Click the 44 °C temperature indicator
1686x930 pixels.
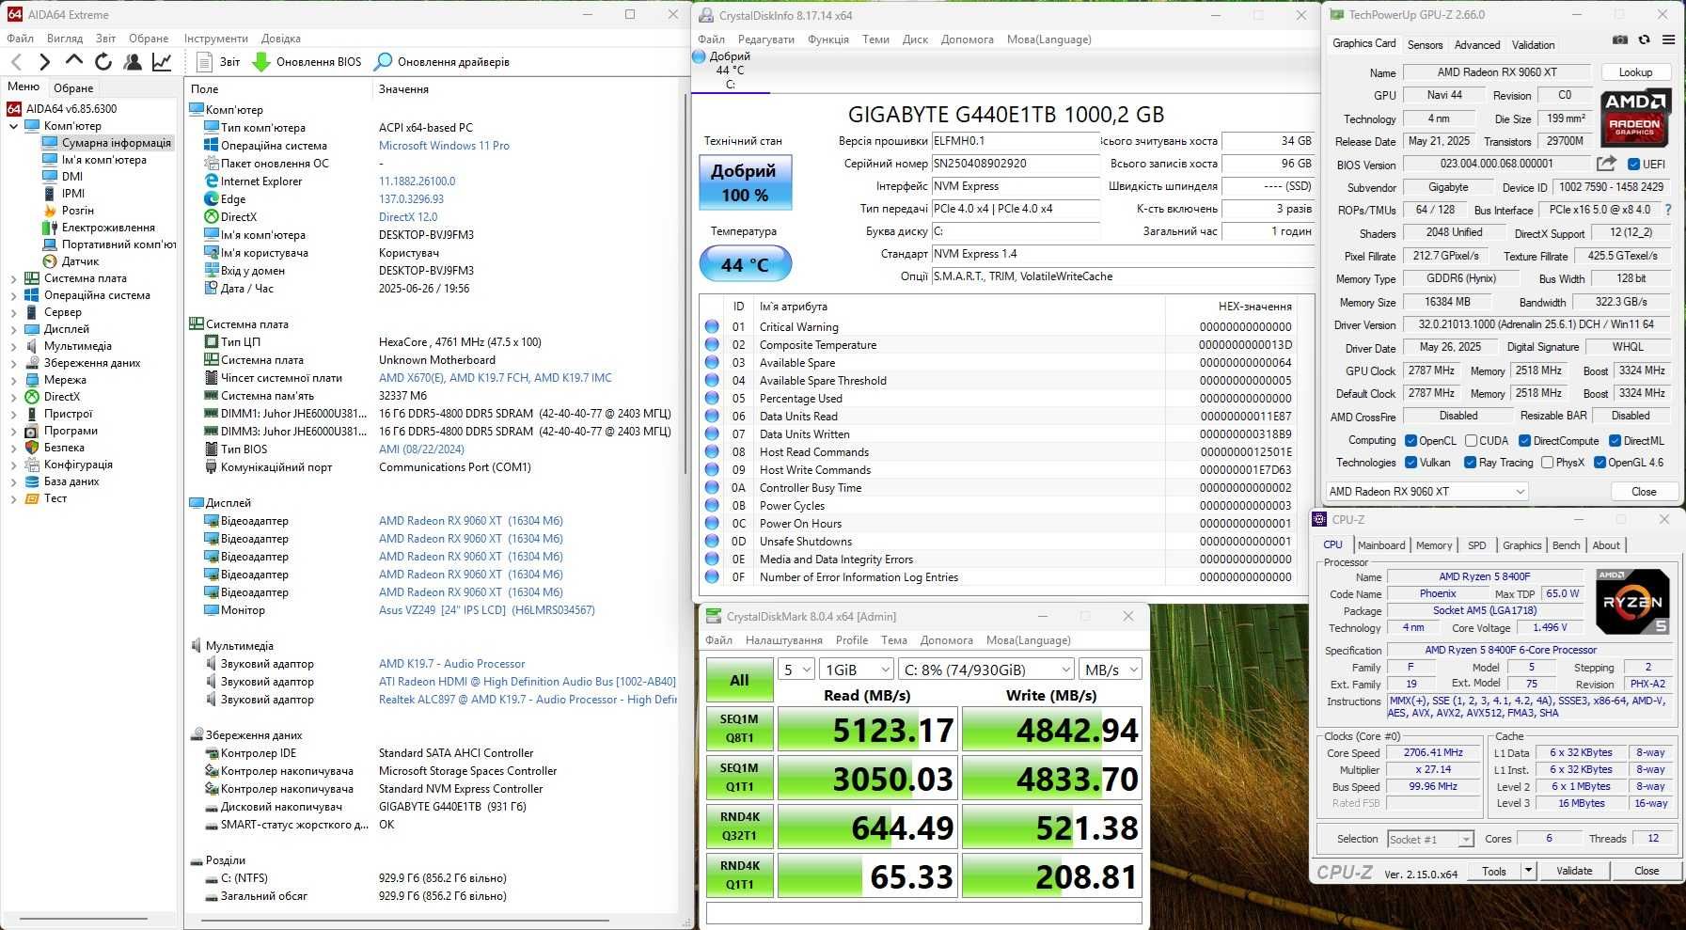coord(745,264)
